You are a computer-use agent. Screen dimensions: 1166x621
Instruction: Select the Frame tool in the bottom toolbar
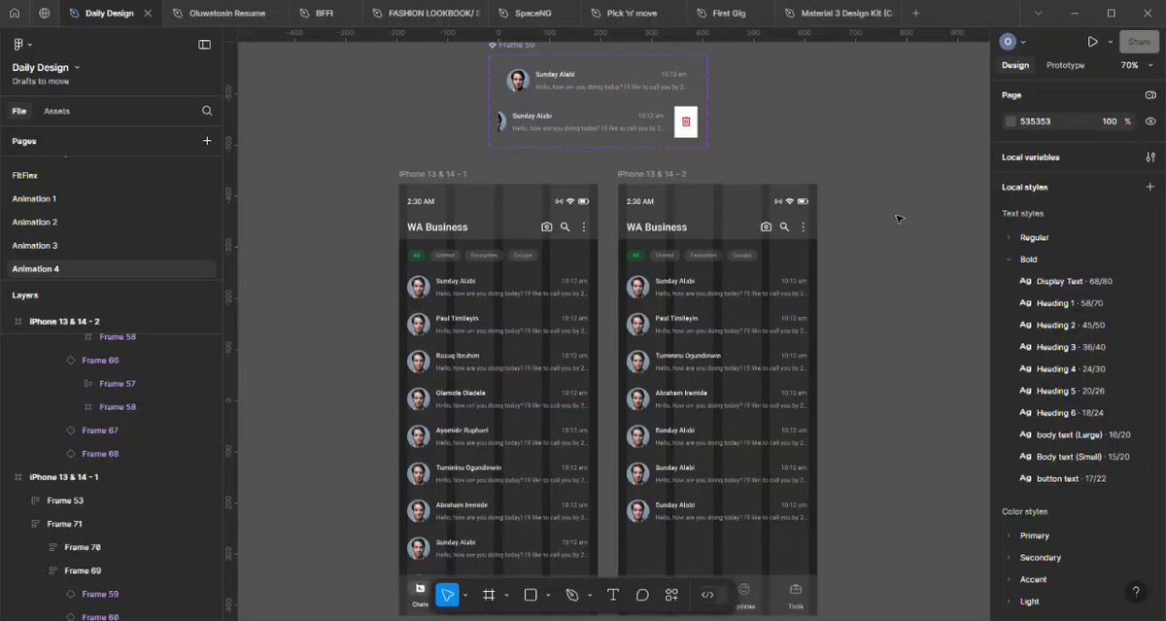pos(489,595)
